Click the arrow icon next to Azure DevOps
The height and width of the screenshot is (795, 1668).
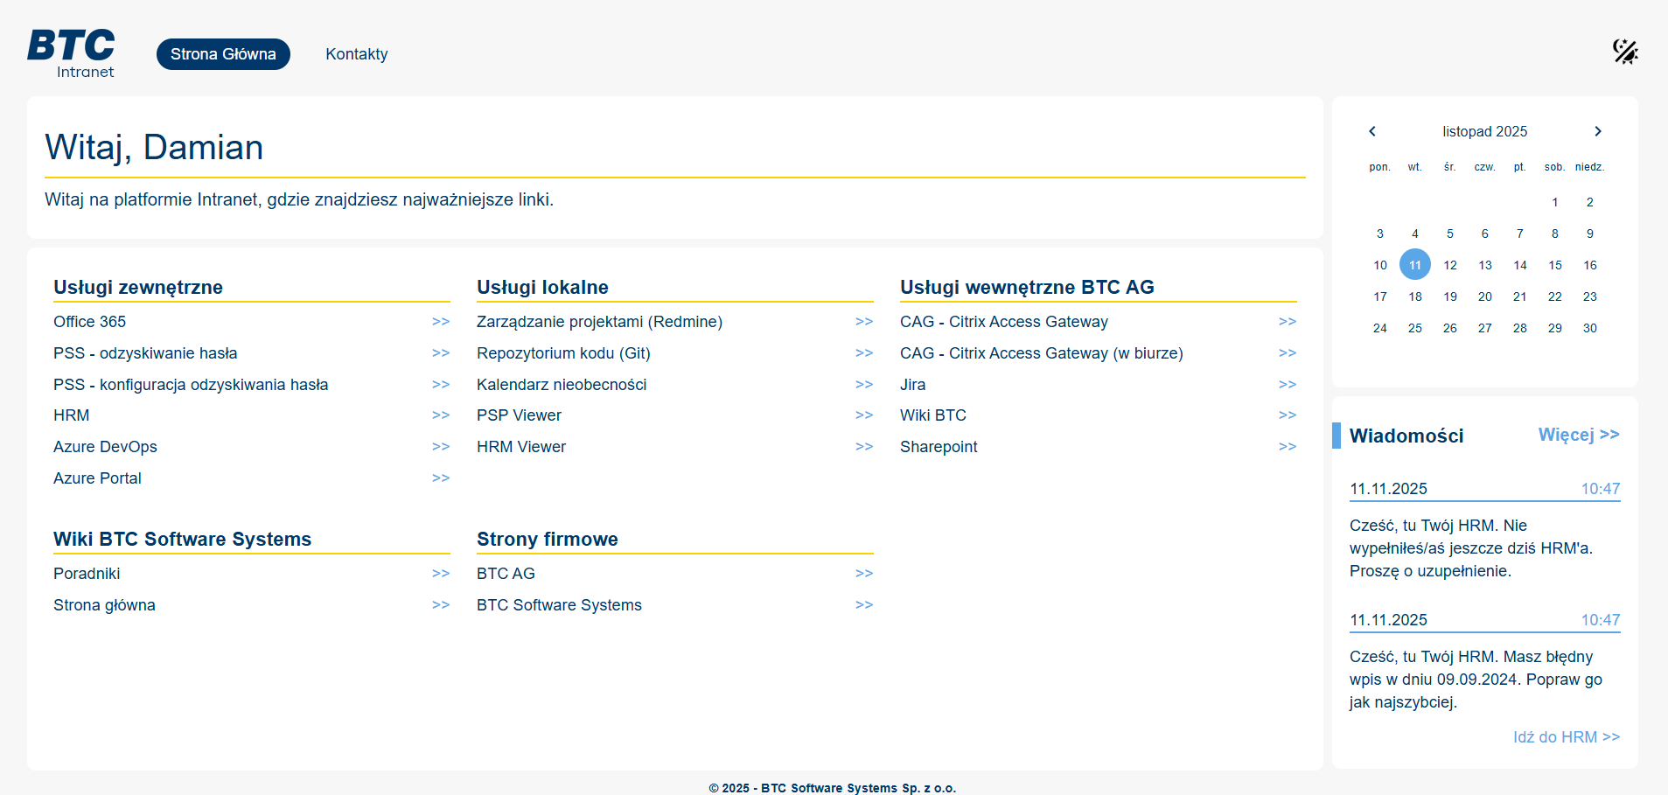point(441,447)
